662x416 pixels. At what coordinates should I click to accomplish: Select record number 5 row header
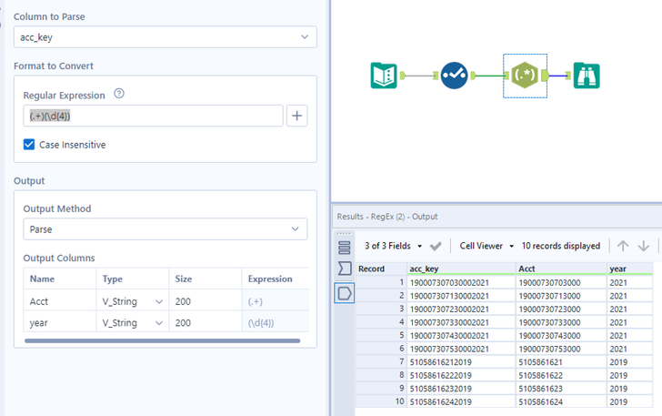coord(381,335)
